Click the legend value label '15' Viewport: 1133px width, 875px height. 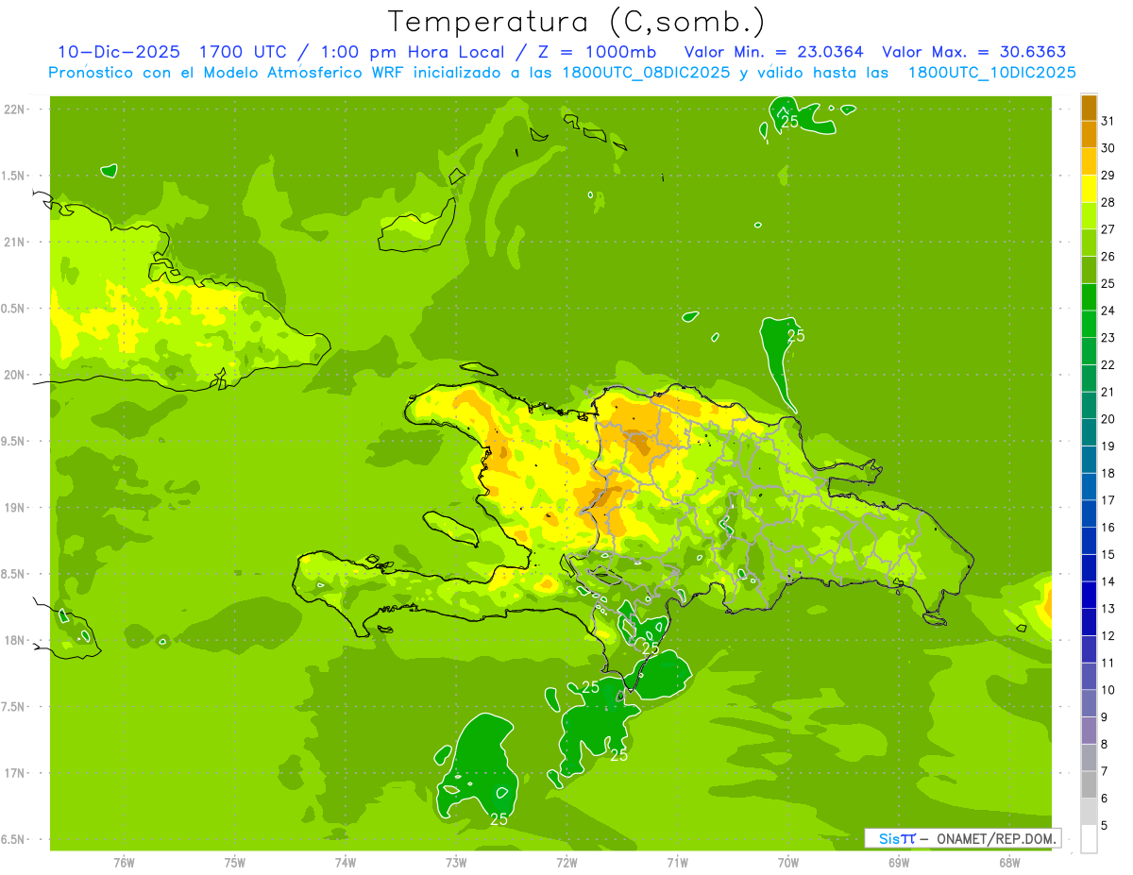(x=1108, y=555)
